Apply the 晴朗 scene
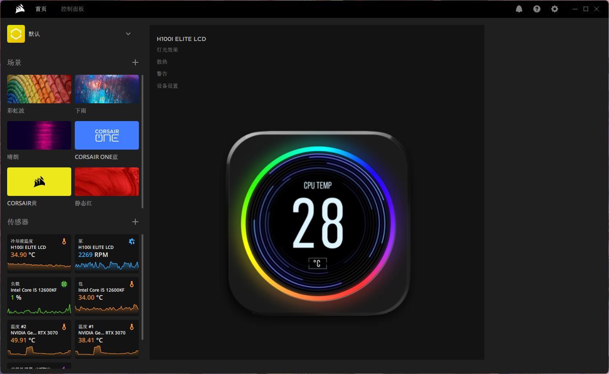This screenshot has height=374, width=609. pyautogui.click(x=39, y=135)
